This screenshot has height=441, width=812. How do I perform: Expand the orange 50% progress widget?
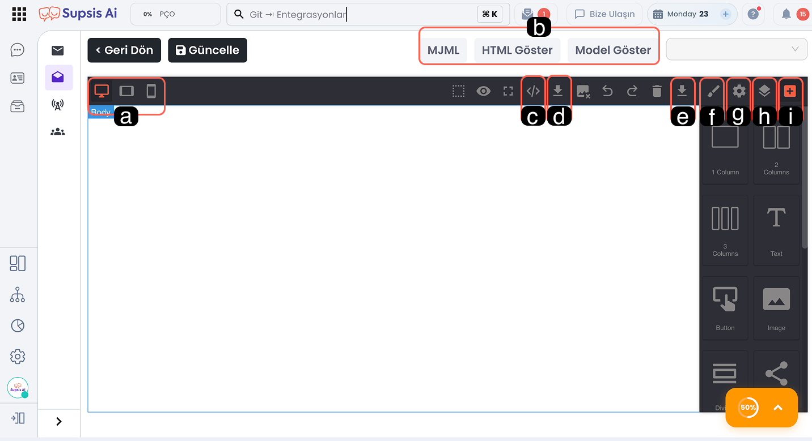pos(777,408)
